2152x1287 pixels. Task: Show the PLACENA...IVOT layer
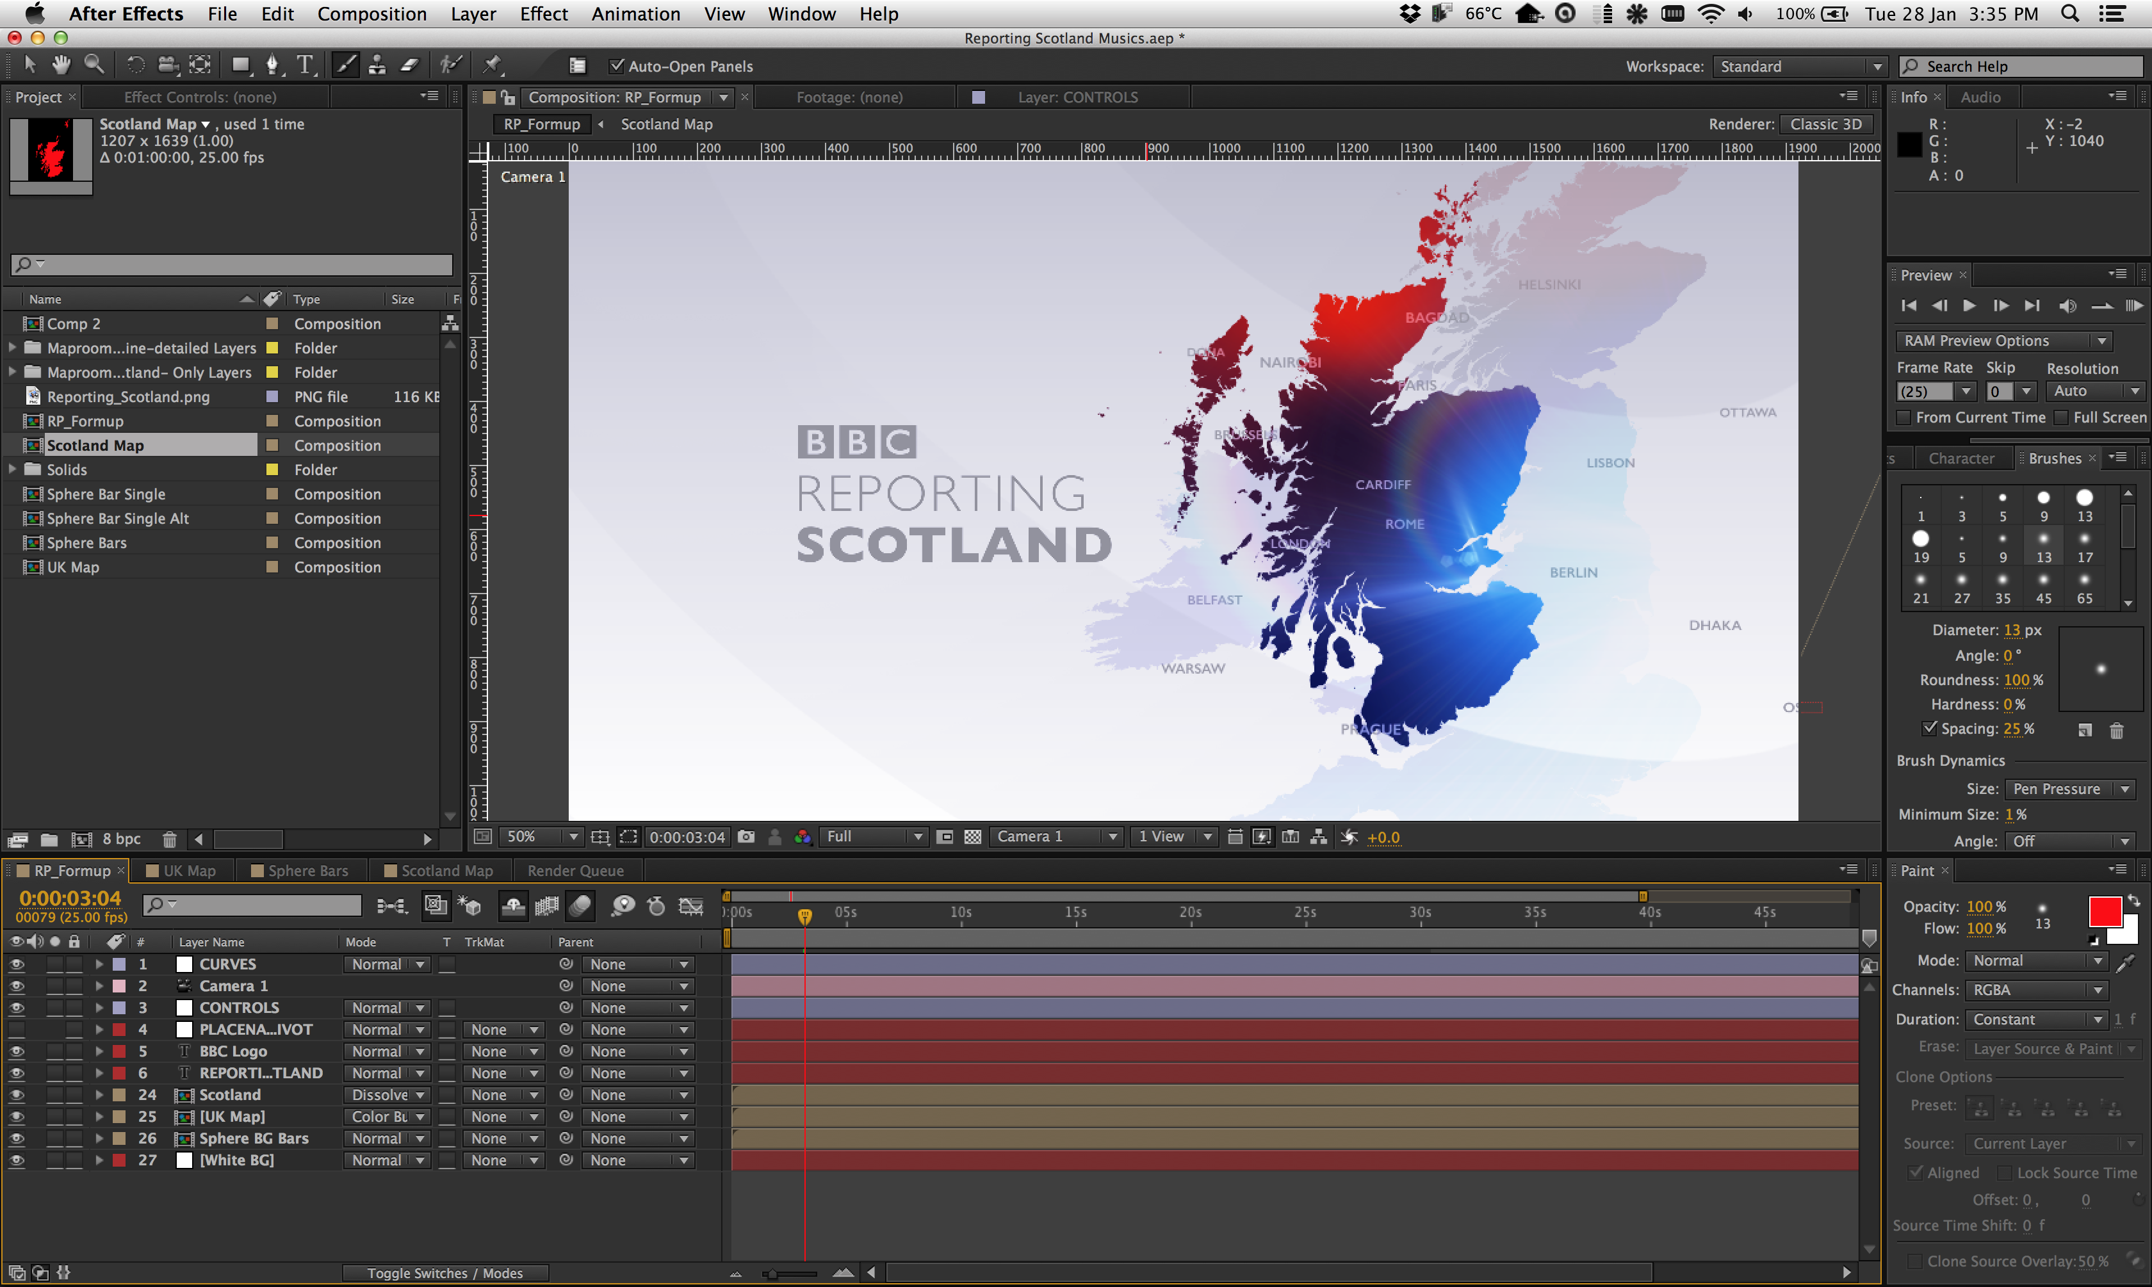(17, 1030)
